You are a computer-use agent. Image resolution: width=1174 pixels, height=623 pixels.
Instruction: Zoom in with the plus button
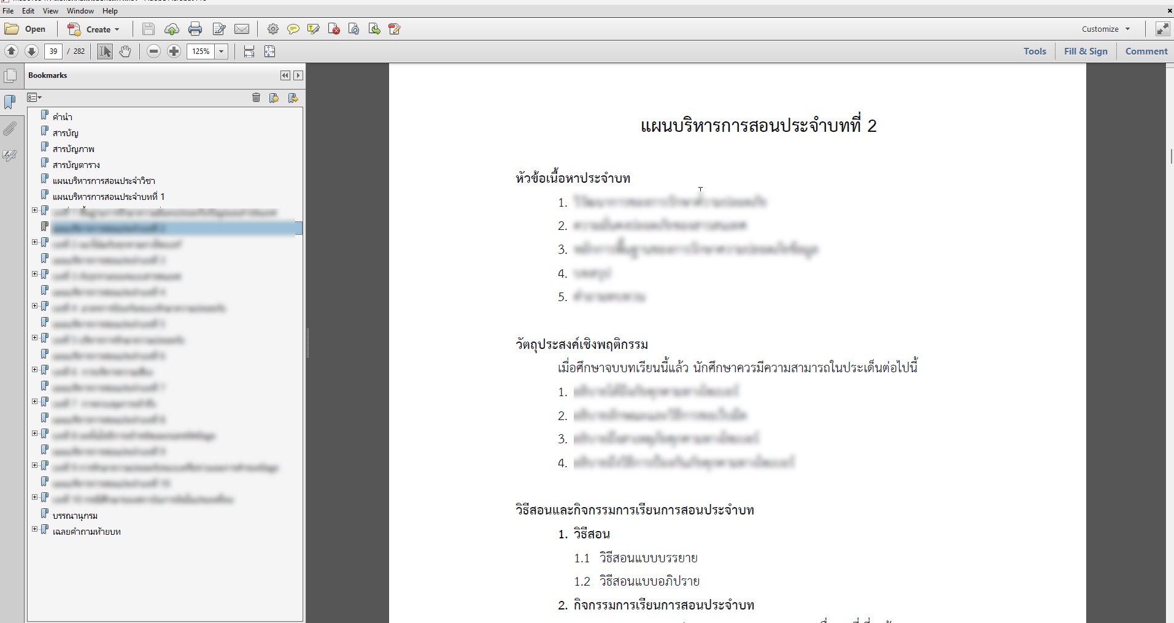point(174,52)
